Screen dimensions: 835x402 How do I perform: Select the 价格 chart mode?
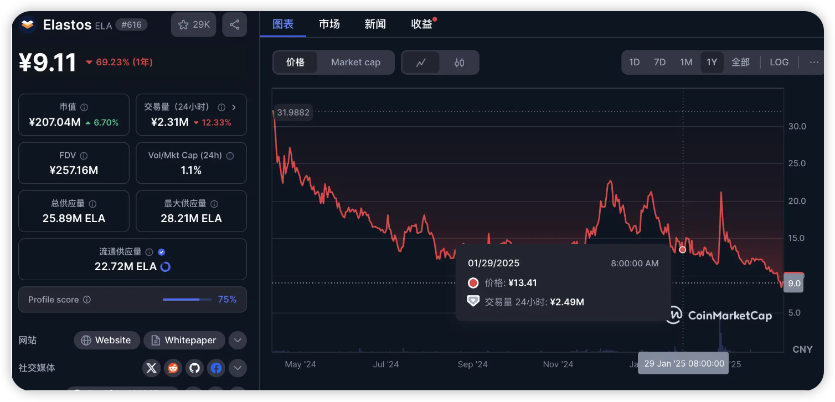(x=296, y=63)
